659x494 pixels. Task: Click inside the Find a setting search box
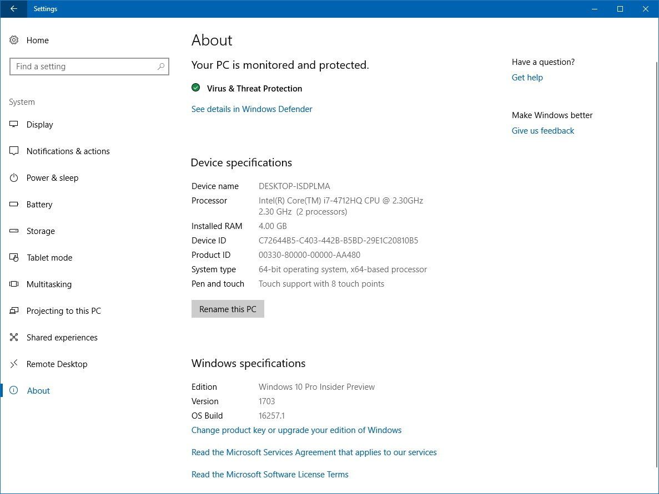click(x=89, y=66)
